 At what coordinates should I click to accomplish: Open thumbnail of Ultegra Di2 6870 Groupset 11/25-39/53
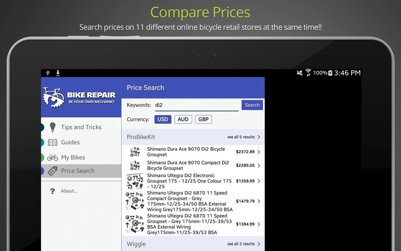click(x=135, y=224)
